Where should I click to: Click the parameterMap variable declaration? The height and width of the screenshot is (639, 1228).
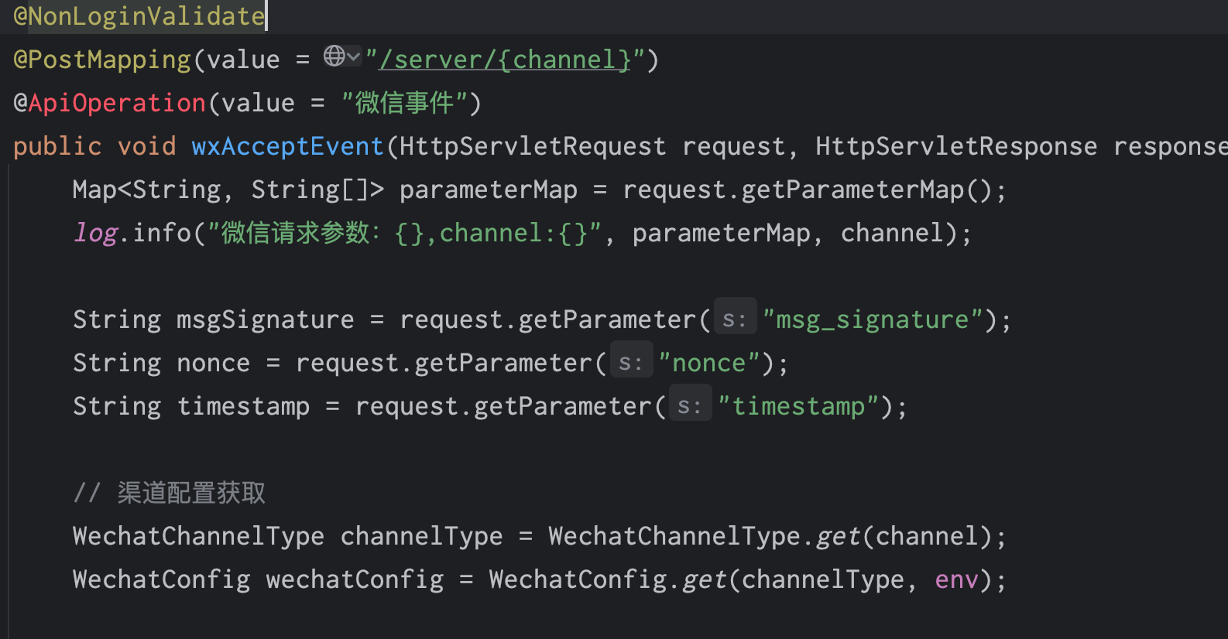click(489, 190)
